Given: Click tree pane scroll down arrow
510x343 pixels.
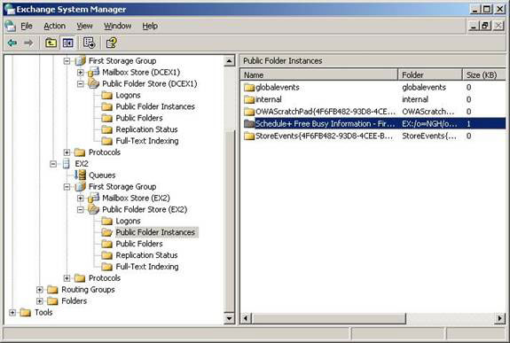Looking at the screenshot, I should click(230, 318).
